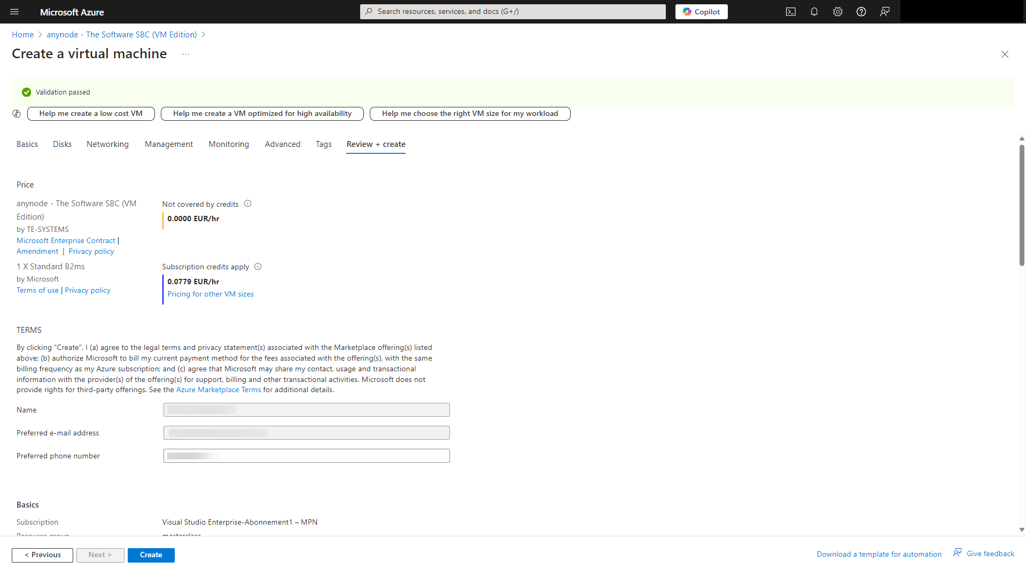Click Preferred phone number field
This screenshot has height=577, width=1026.
[x=306, y=455]
